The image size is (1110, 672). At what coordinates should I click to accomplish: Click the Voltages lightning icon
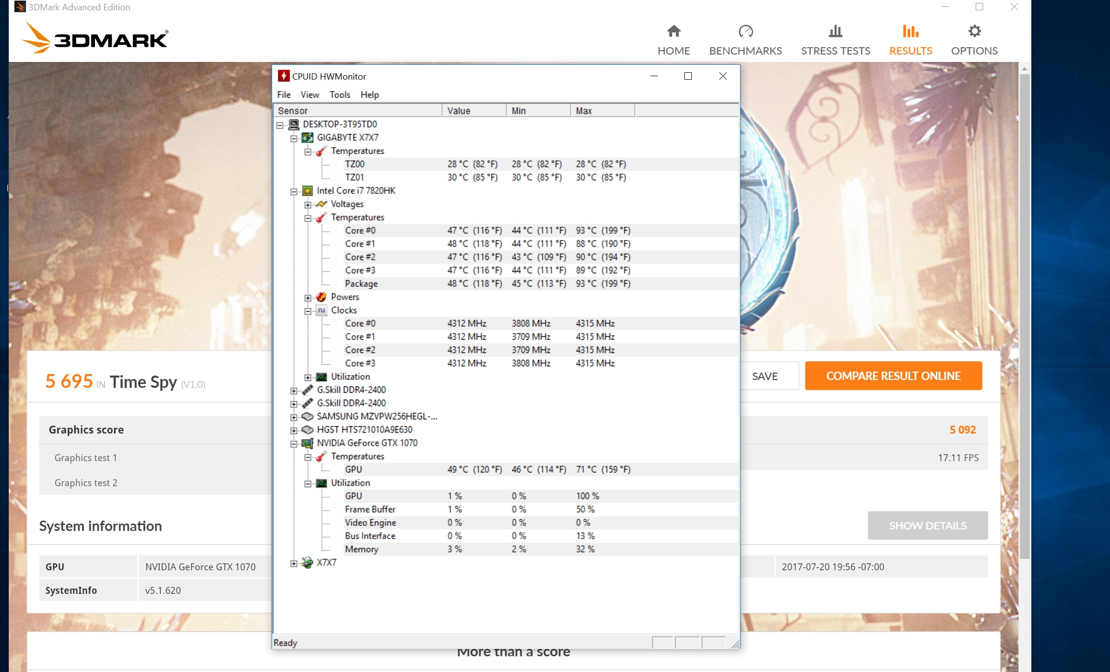(x=321, y=204)
